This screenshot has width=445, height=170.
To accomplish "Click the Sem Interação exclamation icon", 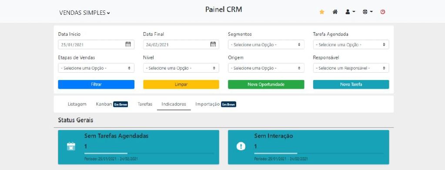I will pos(241,147).
